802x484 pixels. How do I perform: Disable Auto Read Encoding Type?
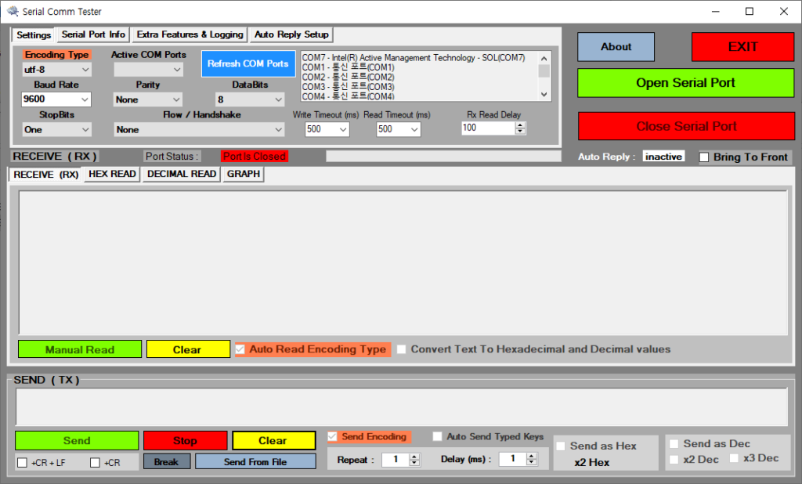[x=240, y=349]
